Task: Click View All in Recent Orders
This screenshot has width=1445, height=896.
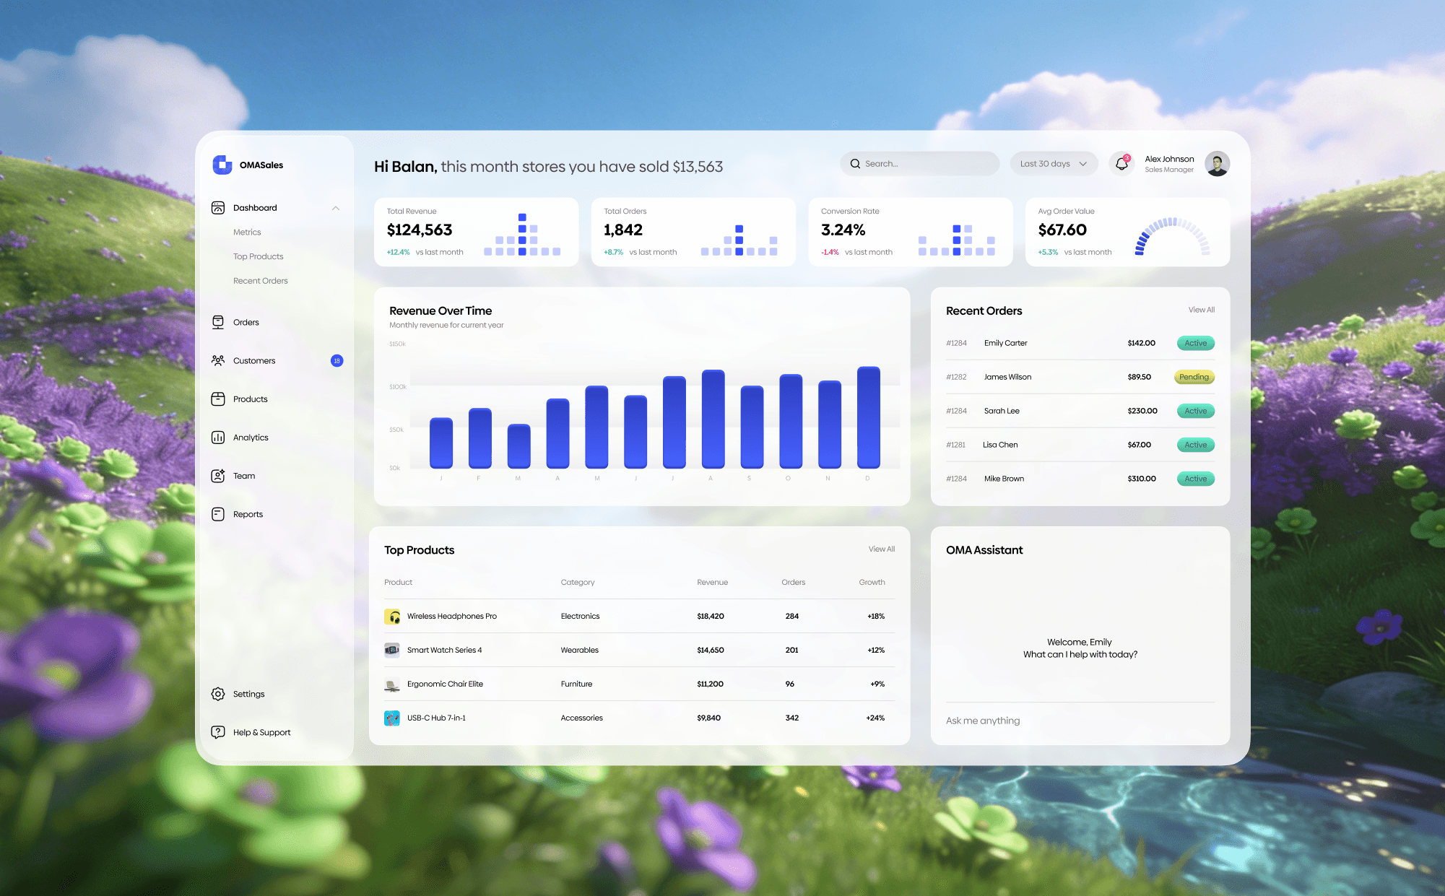Action: (1201, 310)
